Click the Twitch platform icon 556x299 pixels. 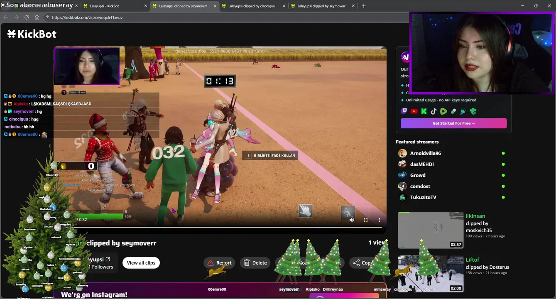click(404, 111)
